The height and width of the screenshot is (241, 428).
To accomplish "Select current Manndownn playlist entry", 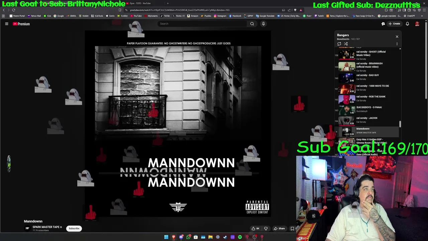I will click(367, 131).
